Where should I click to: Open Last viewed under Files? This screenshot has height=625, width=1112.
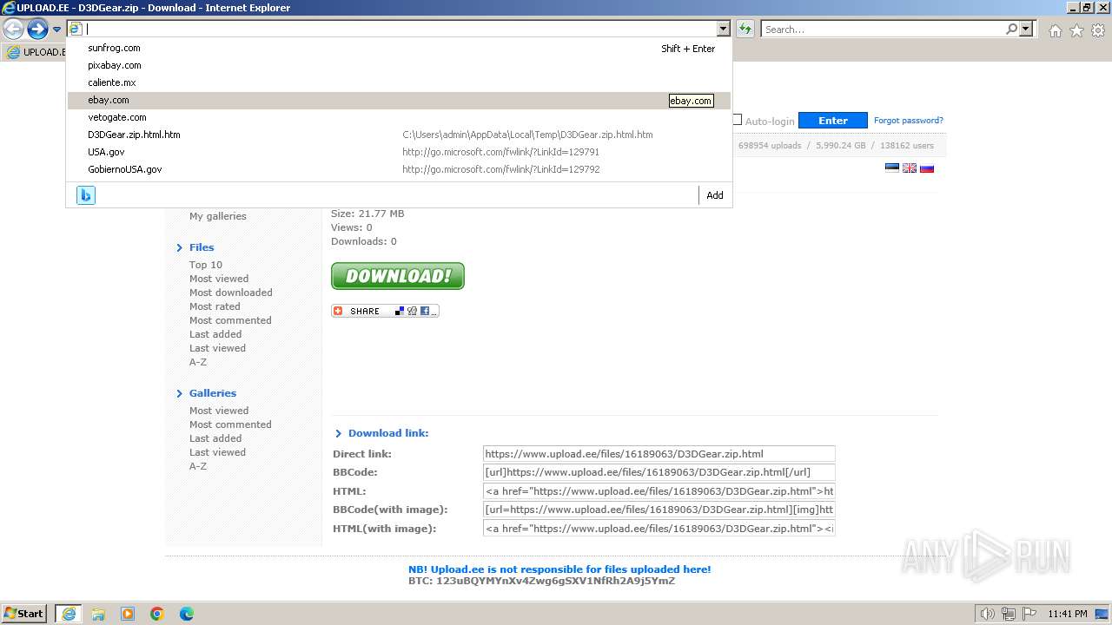pyautogui.click(x=217, y=348)
